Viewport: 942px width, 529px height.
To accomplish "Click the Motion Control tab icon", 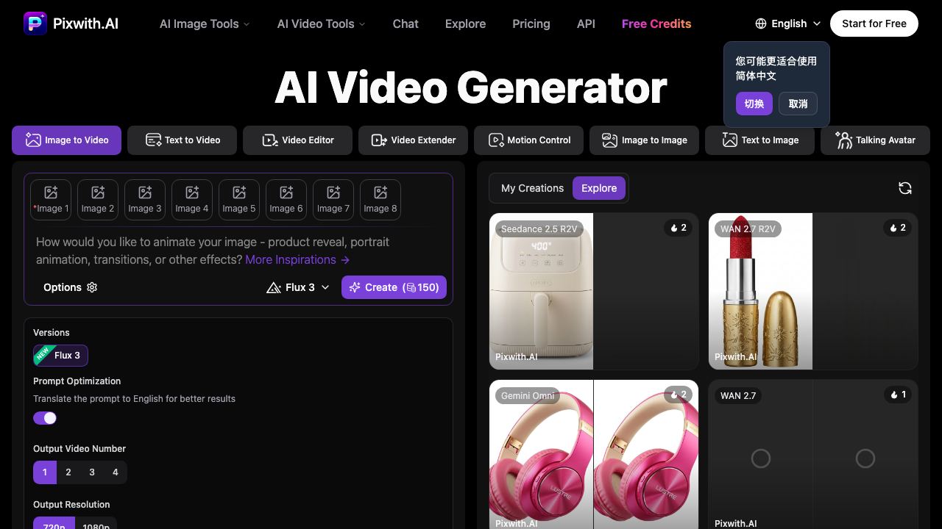I will [x=496, y=140].
